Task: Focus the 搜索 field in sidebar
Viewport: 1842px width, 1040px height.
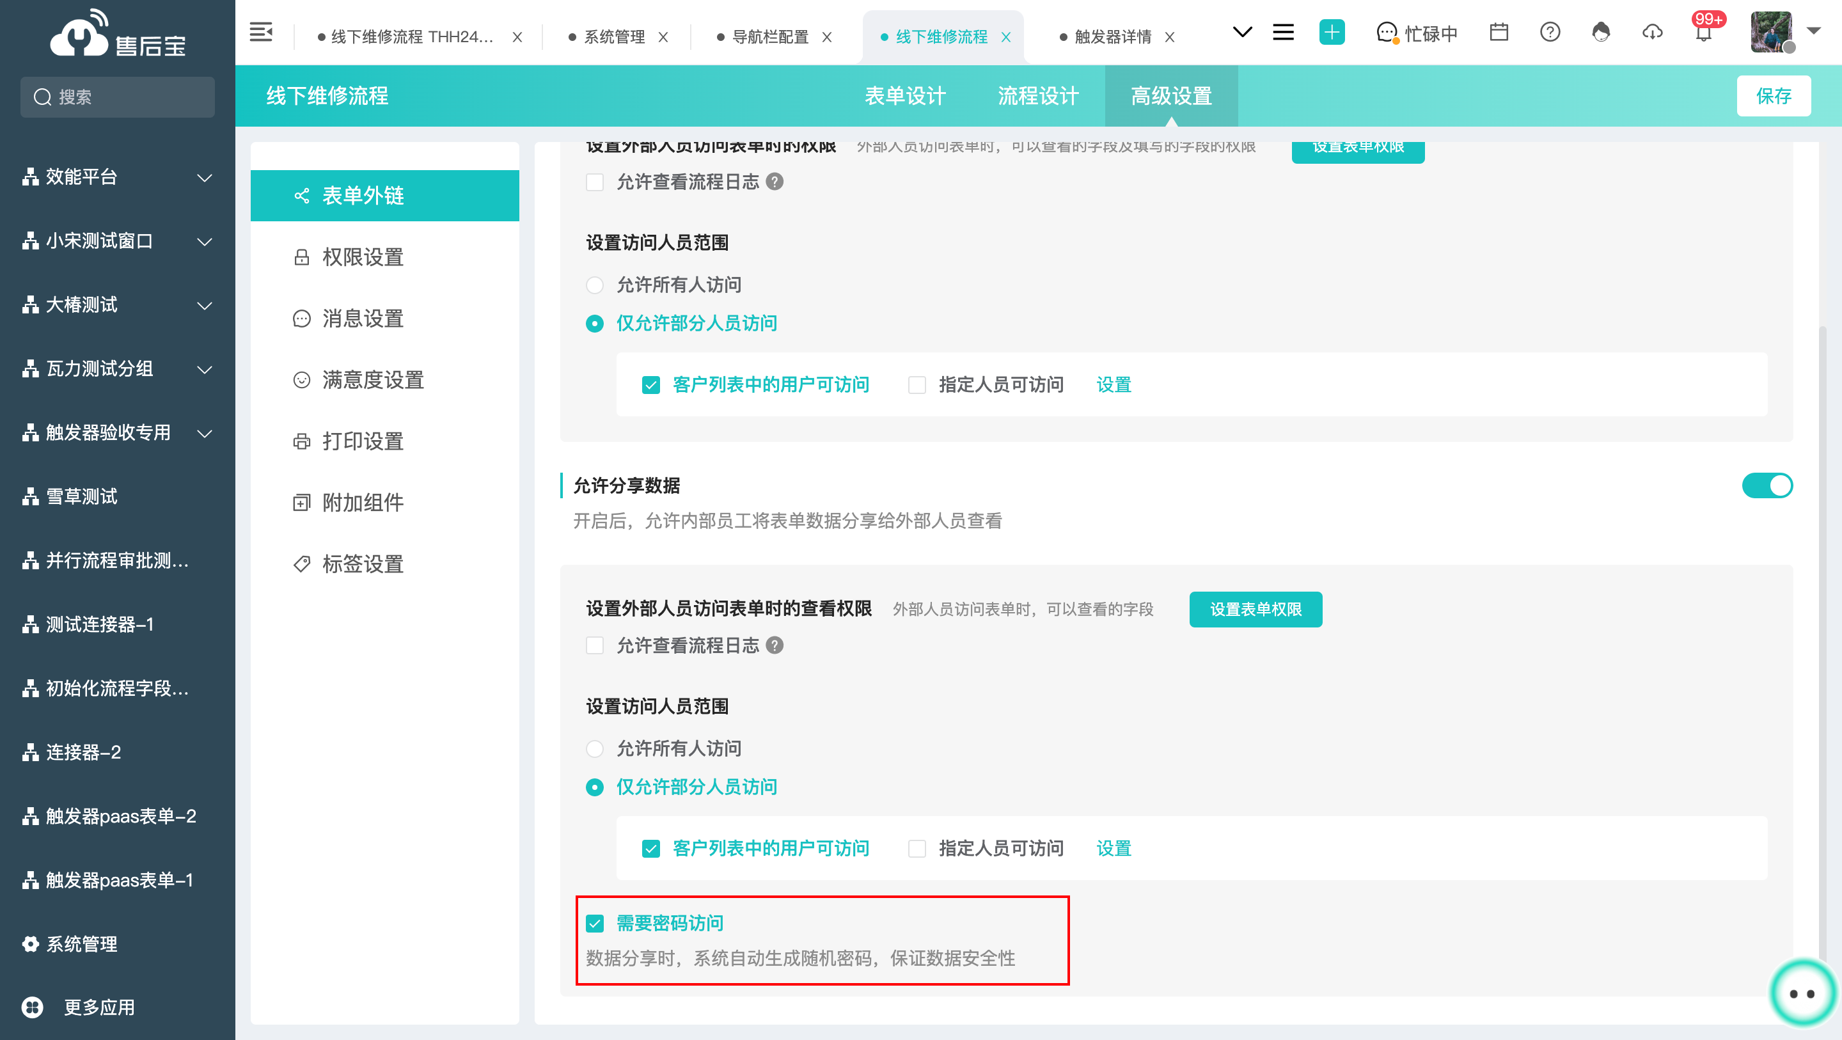Action: 117,97
